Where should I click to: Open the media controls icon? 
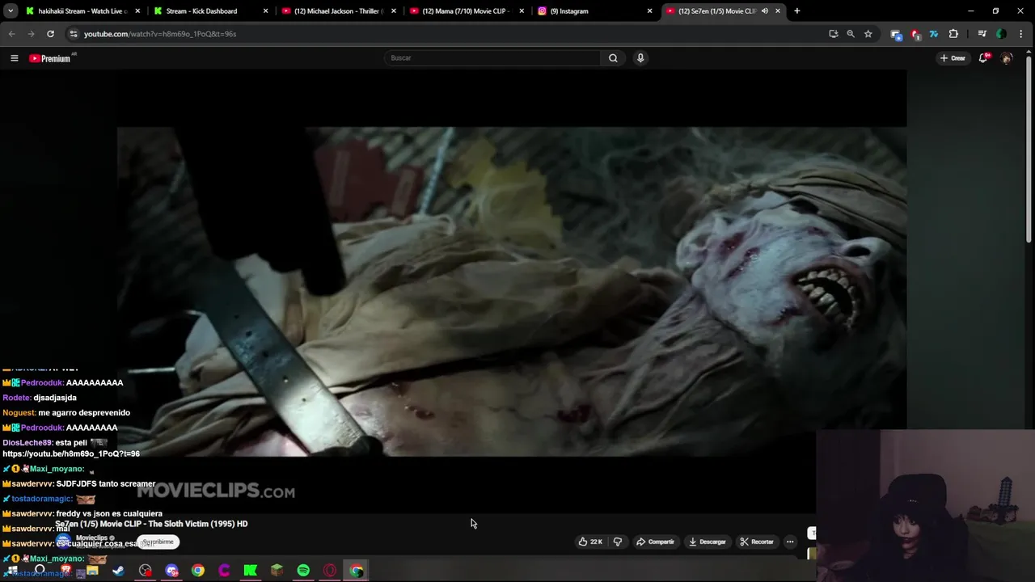pos(982,34)
